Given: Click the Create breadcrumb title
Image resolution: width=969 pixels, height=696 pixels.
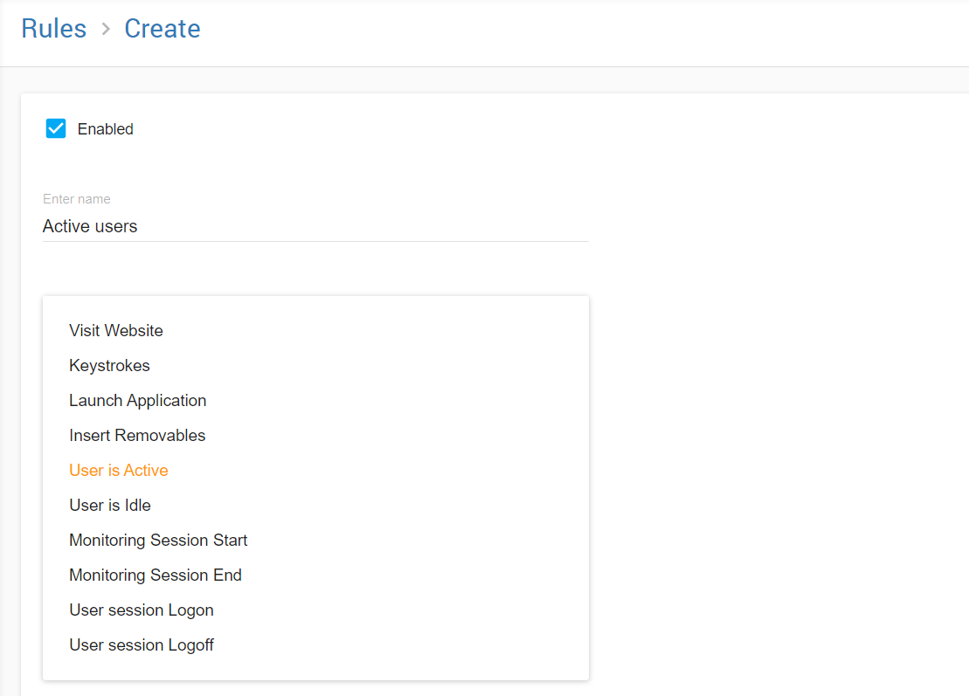Looking at the screenshot, I should pos(163,29).
